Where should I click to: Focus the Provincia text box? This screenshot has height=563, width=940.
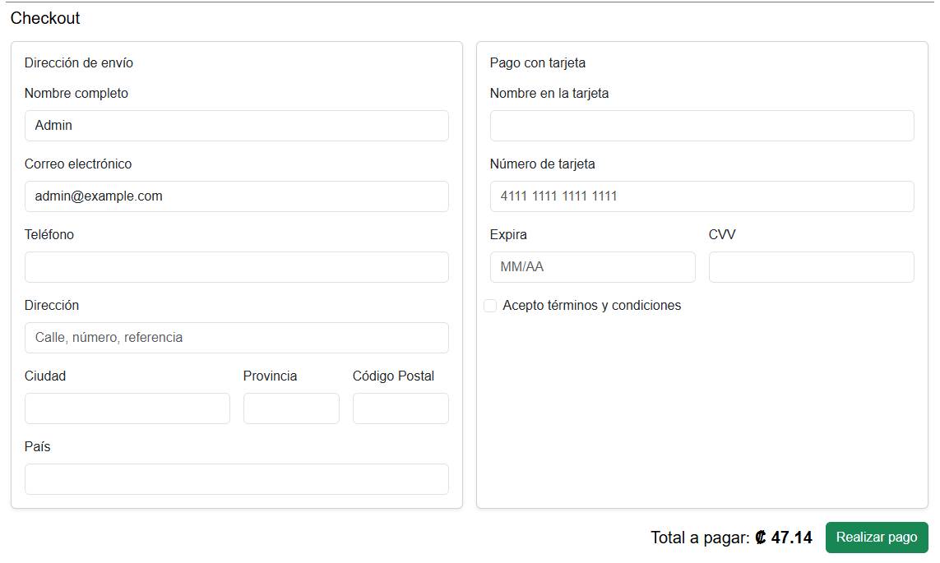tap(291, 408)
